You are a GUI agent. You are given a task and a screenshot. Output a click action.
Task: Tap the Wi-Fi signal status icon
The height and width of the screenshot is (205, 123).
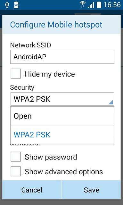point(83,5)
